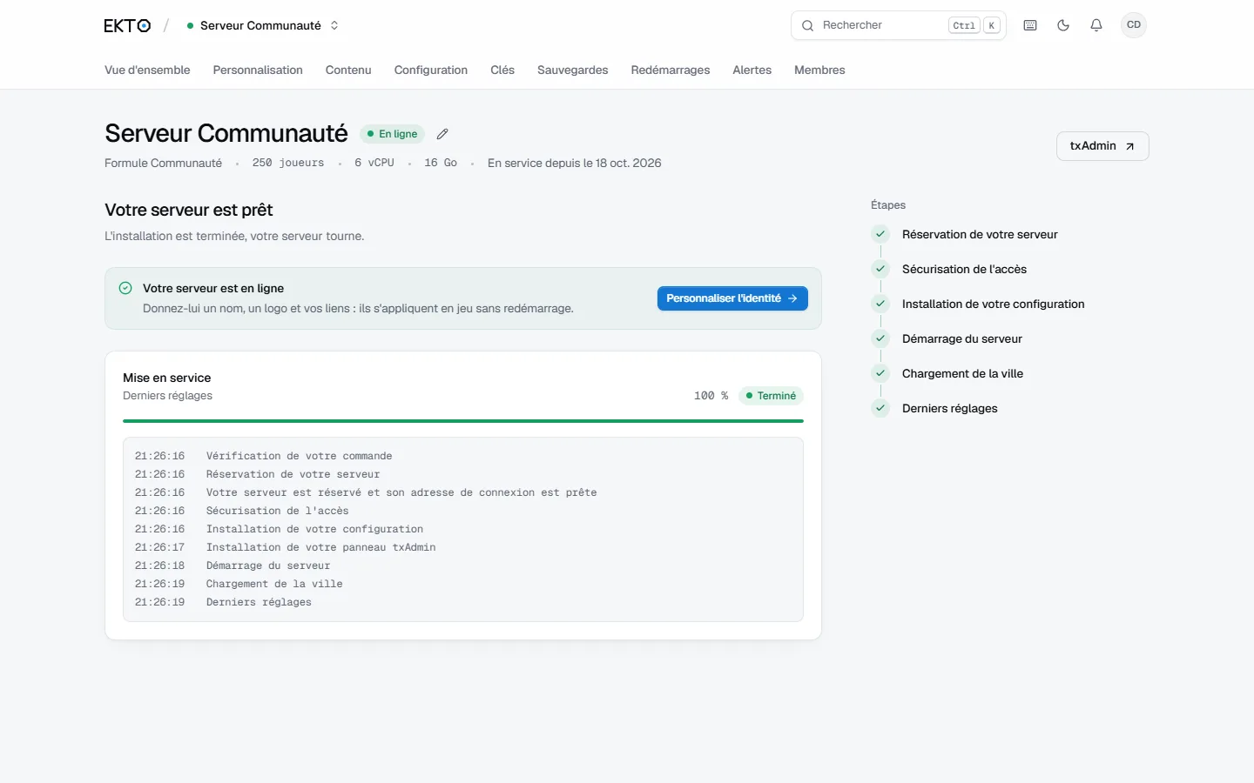Click the checkmark beside Réservation de votre serveur
The height and width of the screenshot is (783, 1254).
[880, 234]
